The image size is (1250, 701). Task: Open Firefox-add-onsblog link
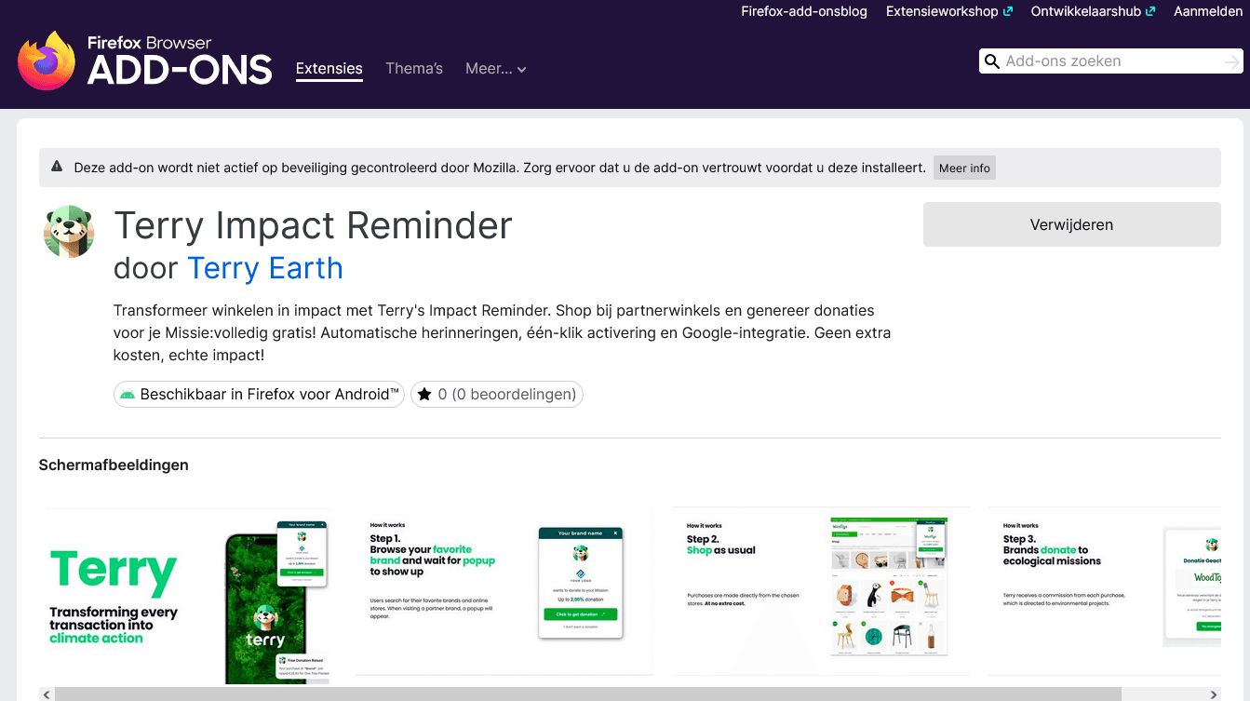[804, 12]
